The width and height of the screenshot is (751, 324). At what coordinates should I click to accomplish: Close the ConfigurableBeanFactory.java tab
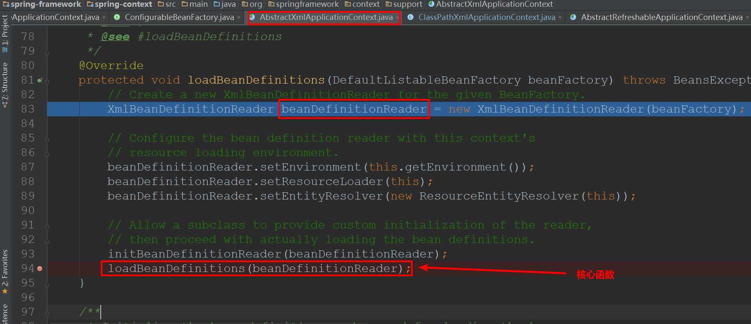pos(239,17)
